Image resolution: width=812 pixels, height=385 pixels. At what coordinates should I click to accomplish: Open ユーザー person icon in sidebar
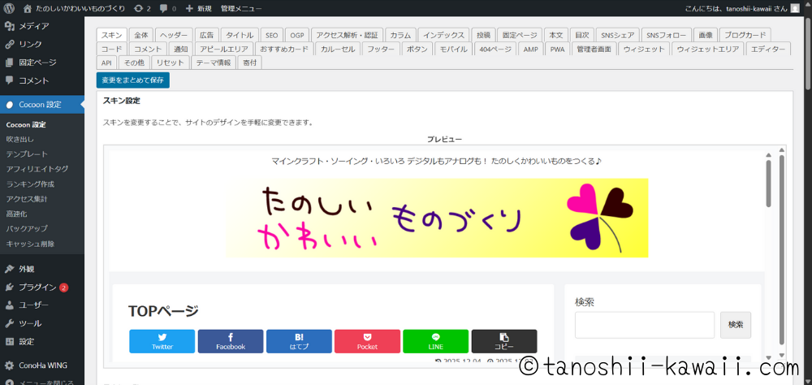tap(9, 305)
